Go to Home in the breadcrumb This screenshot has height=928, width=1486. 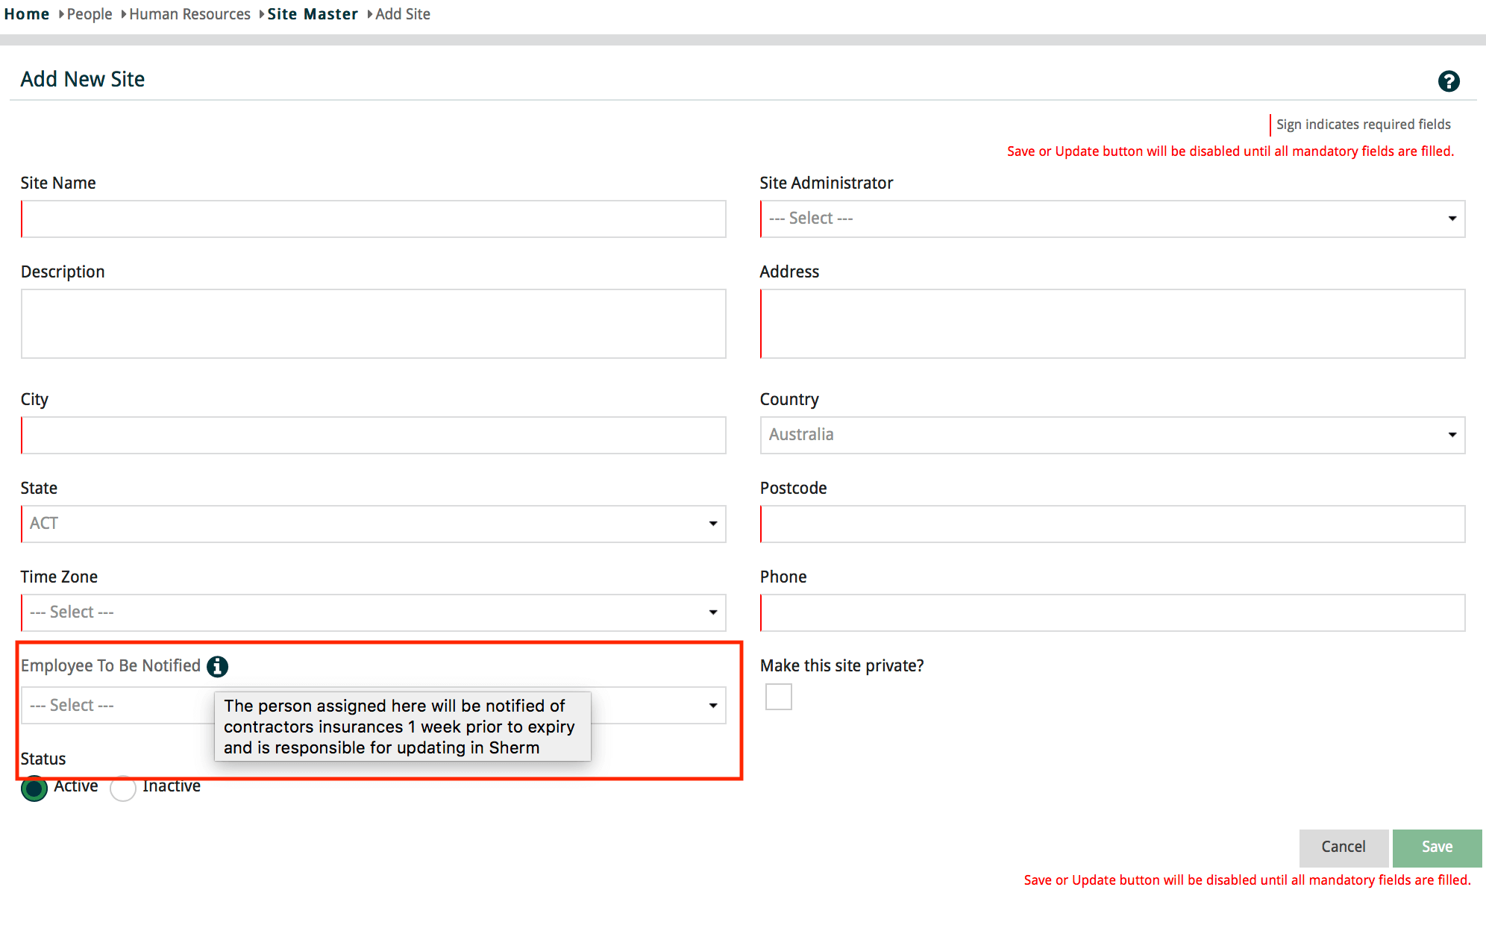(x=27, y=14)
